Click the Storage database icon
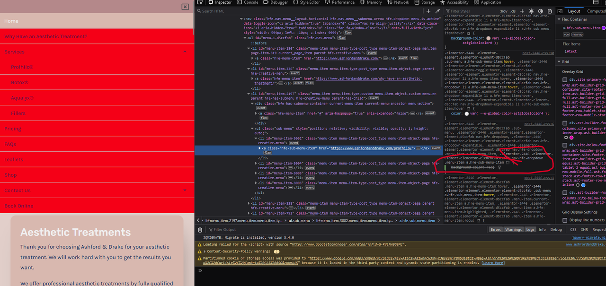 pyautogui.click(x=417, y=2)
